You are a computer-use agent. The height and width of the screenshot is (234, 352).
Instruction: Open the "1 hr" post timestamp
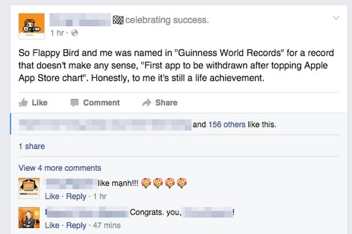[57, 32]
